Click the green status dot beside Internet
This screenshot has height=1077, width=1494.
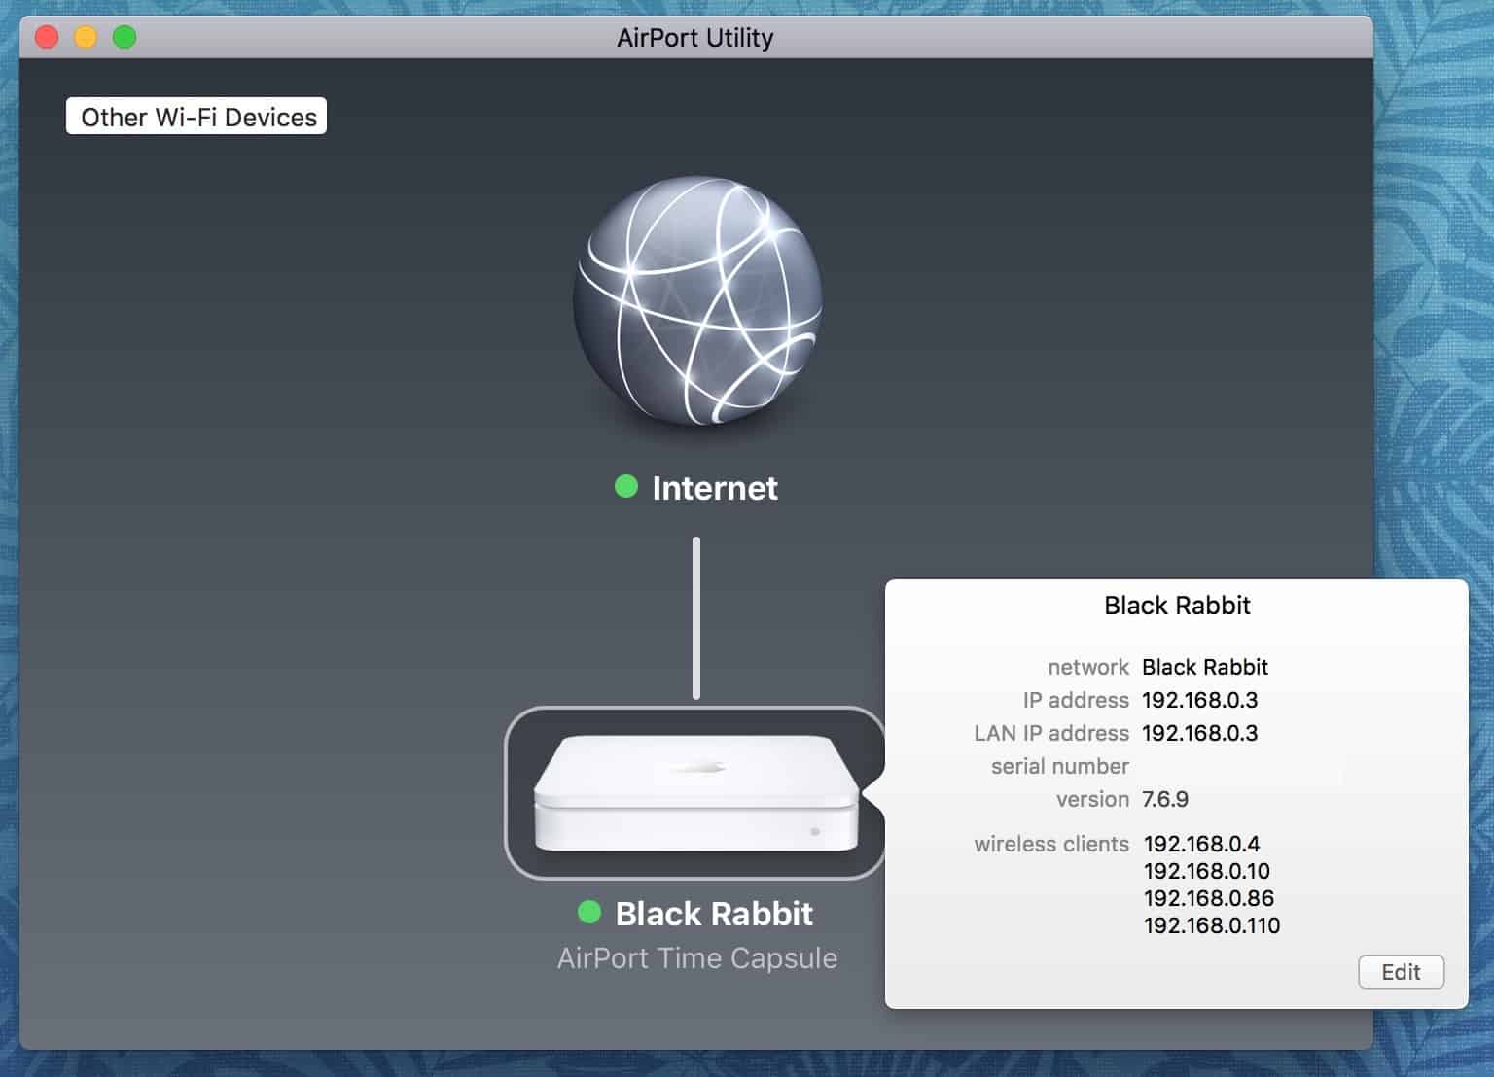(x=626, y=486)
